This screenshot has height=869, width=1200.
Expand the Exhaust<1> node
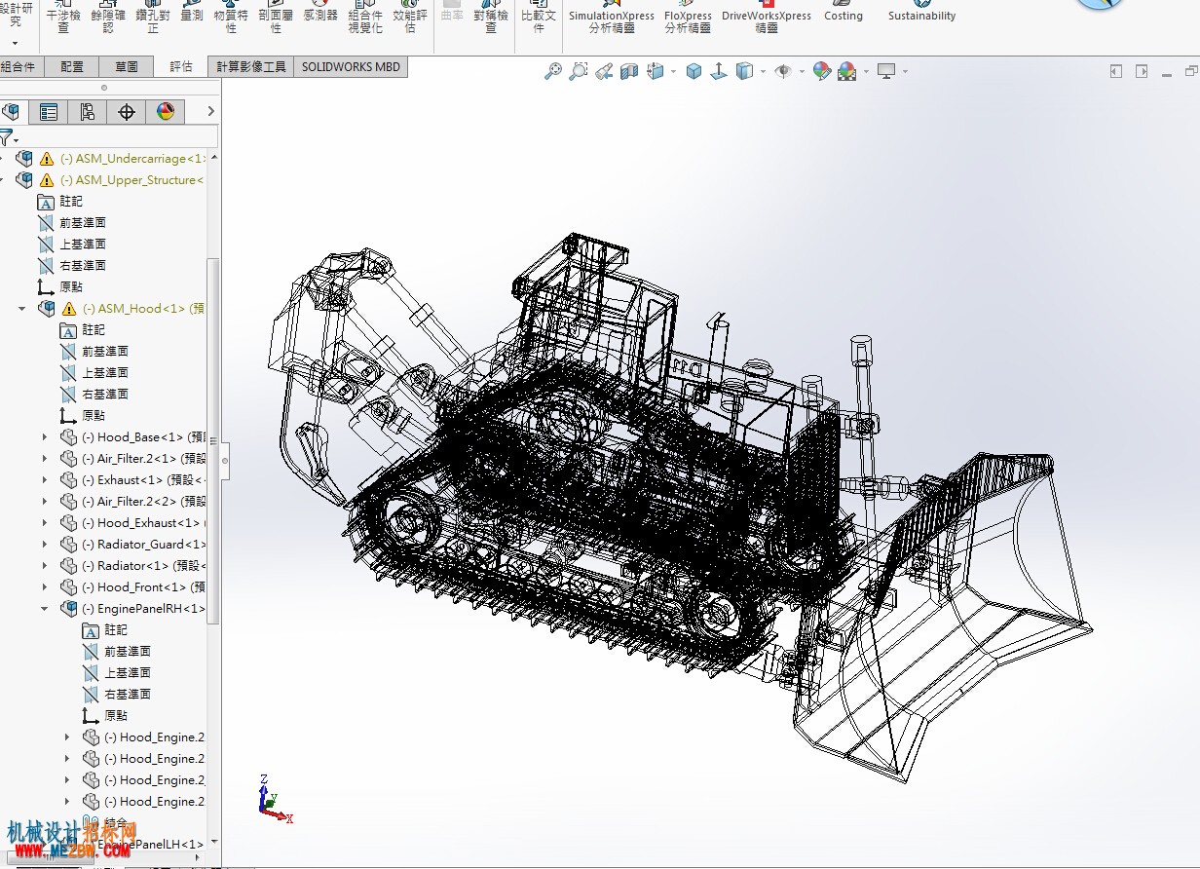click(45, 479)
